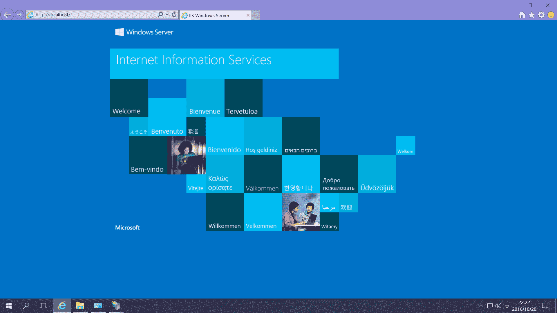
Task: Show hidden tray icons
Action: click(481, 305)
